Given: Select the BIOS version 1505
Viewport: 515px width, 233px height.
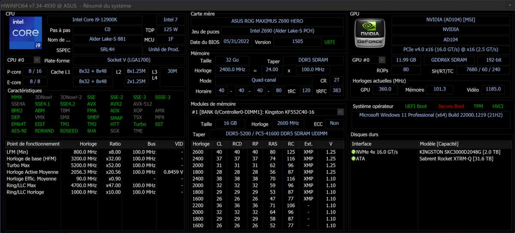Looking at the screenshot, I should coord(297,42).
